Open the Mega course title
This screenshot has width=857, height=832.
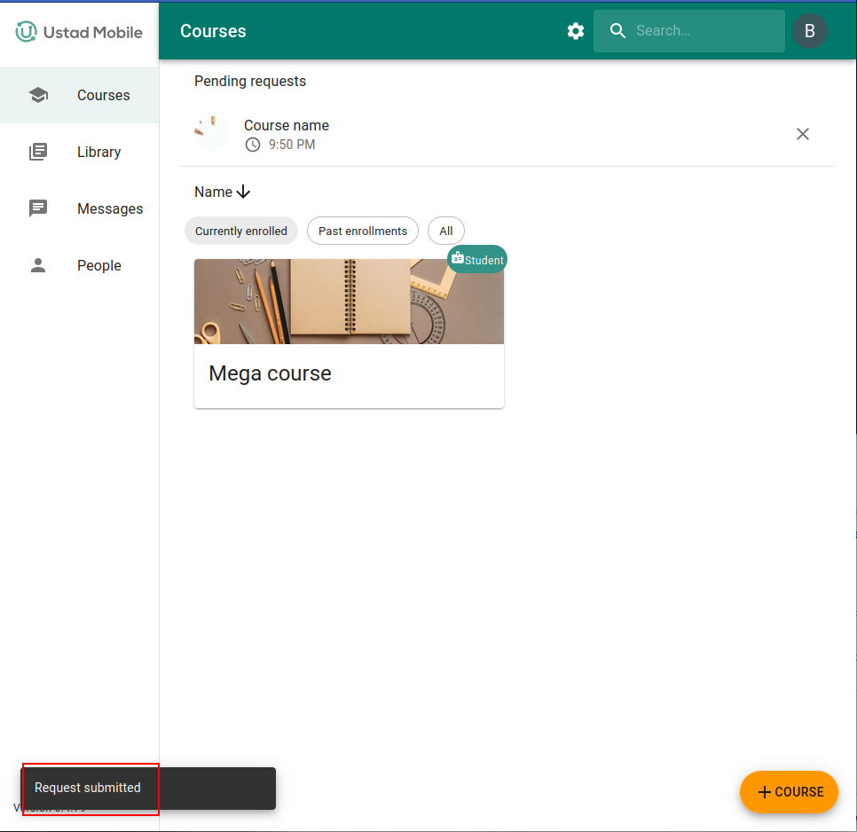point(270,373)
